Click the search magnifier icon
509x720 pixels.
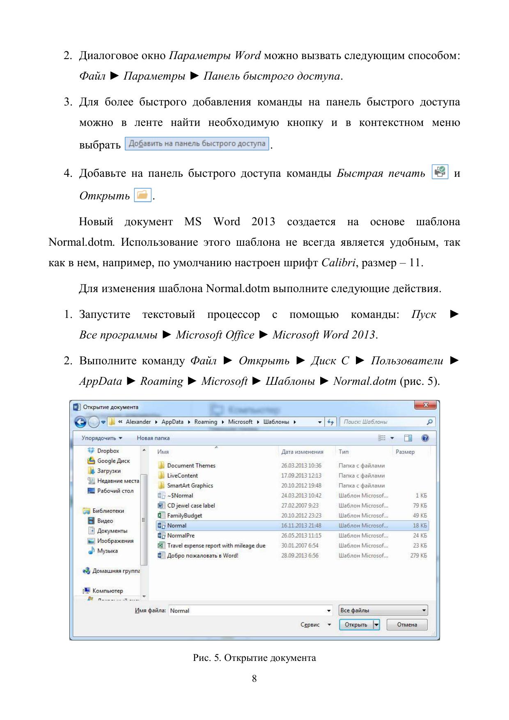(429, 422)
